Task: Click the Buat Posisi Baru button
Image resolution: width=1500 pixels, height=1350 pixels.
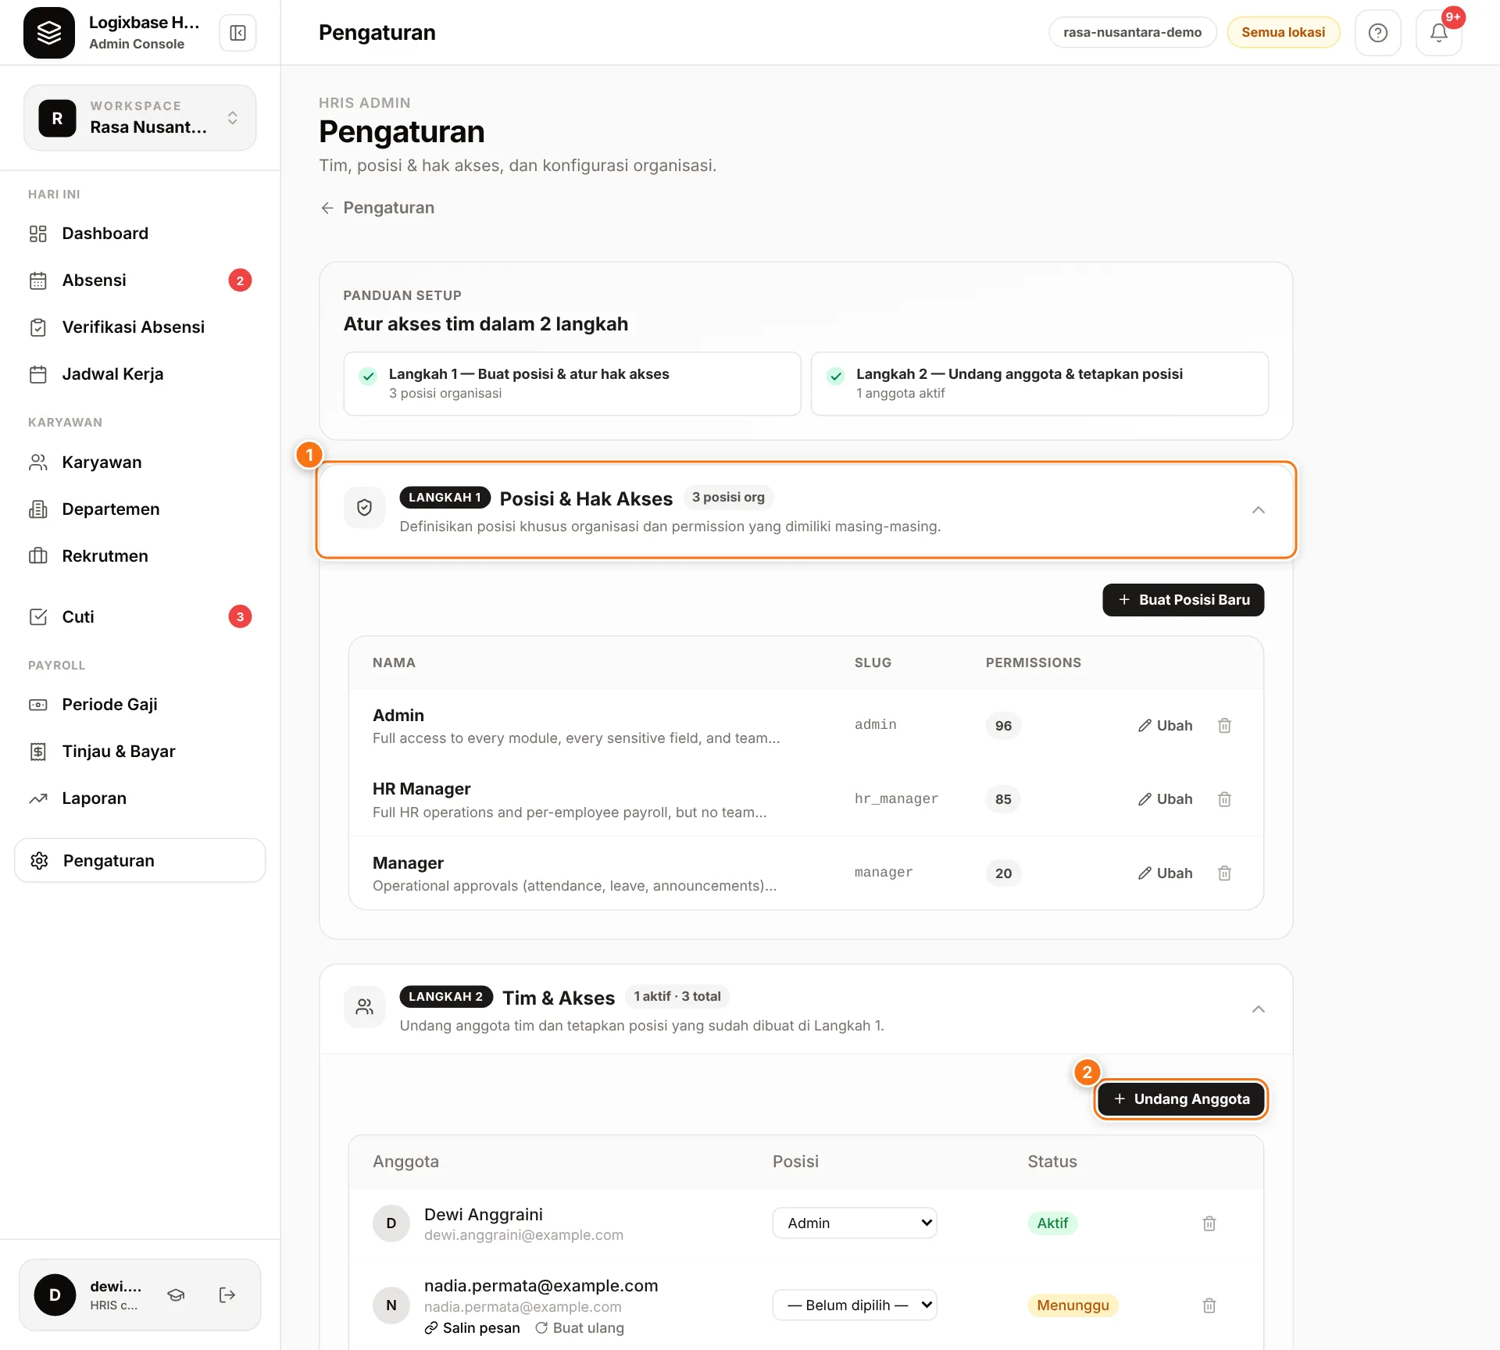Action: click(x=1183, y=600)
